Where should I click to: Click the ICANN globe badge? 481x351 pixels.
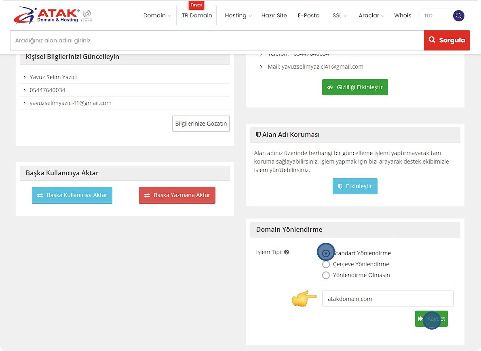tap(86, 15)
